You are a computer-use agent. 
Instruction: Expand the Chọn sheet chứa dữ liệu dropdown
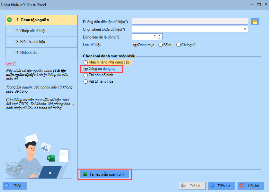pos(245,29)
